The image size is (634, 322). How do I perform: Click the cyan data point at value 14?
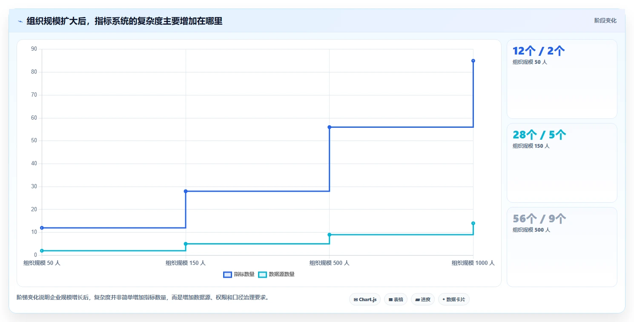pyautogui.click(x=473, y=223)
